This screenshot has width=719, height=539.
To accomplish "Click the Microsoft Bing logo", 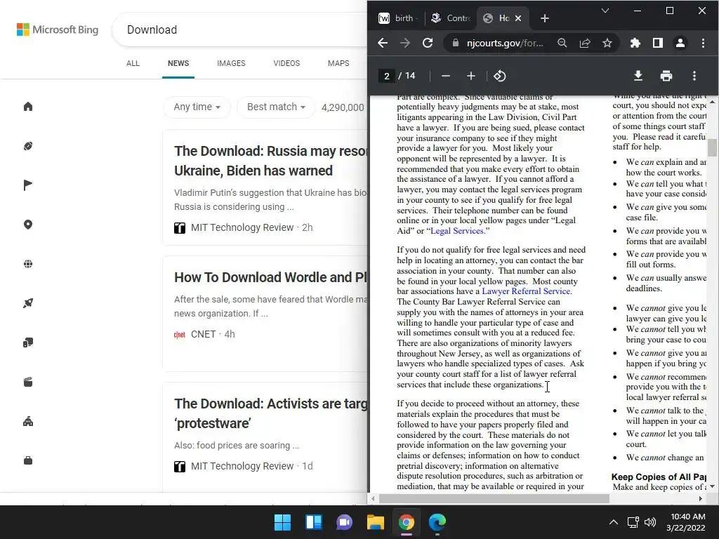I will (x=58, y=29).
